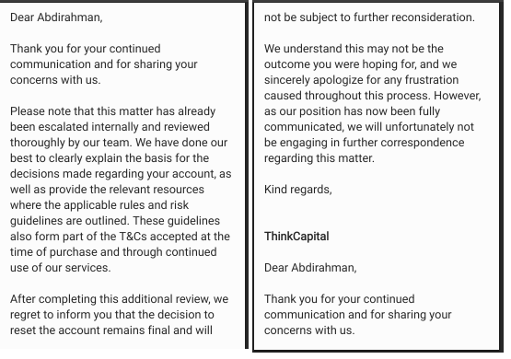The image size is (511, 359).
Task: Click 'sincerely apologize for any frustration' line
Action: 362,80
